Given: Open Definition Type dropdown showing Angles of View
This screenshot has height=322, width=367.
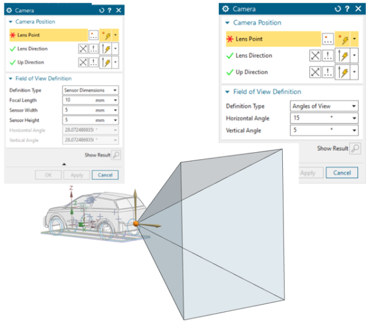Looking at the screenshot, I should point(324,106).
